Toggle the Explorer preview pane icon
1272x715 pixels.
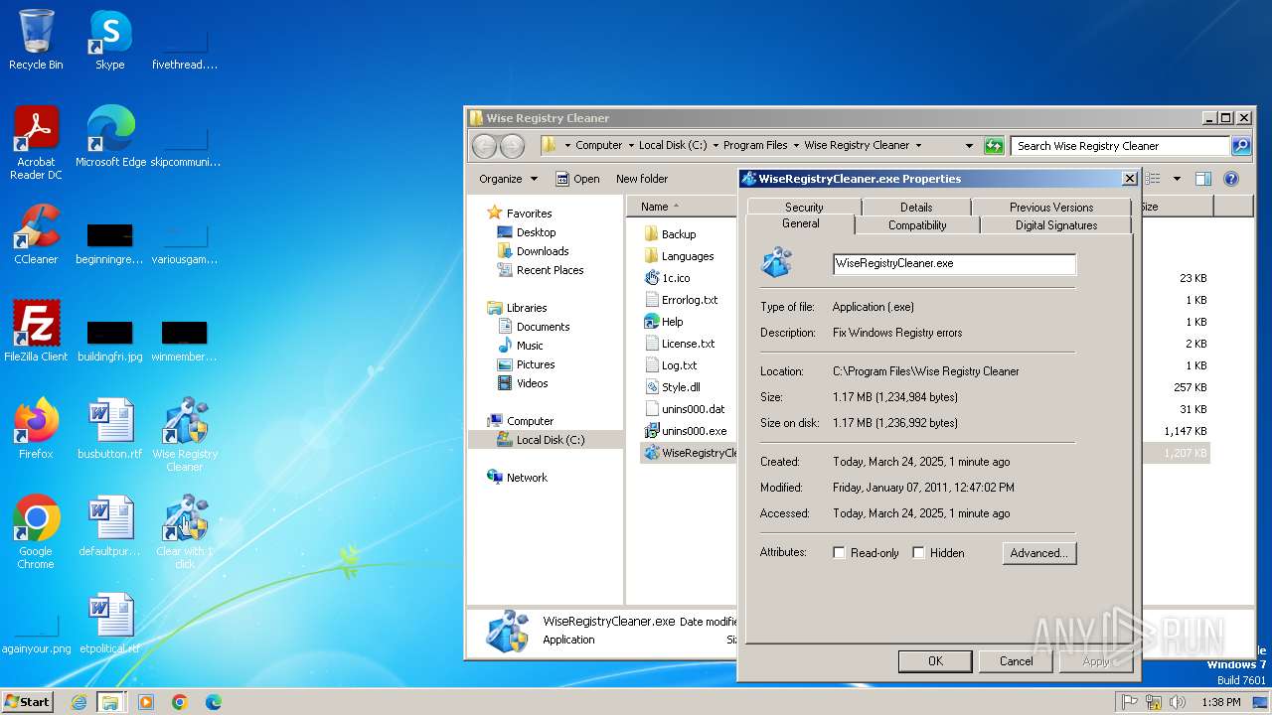pos(1203,179)
